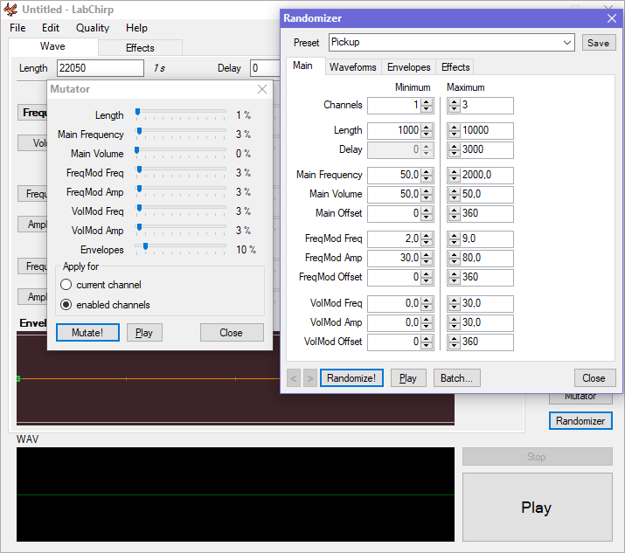Click the FreqMod Offset minimum spinner
This screenshot has height=553, width=625.
pos(427,277)
